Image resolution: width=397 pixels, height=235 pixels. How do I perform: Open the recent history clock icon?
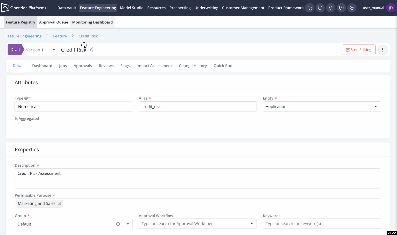320,8
